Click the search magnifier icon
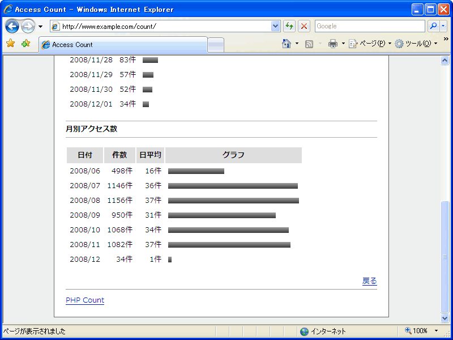The width and height of the screenshot is (453, 340). pos(433,26)
